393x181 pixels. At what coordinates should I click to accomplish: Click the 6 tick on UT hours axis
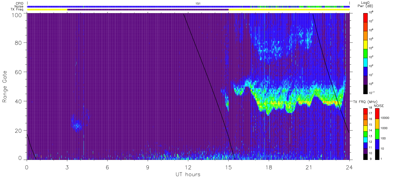pos(108,167)
